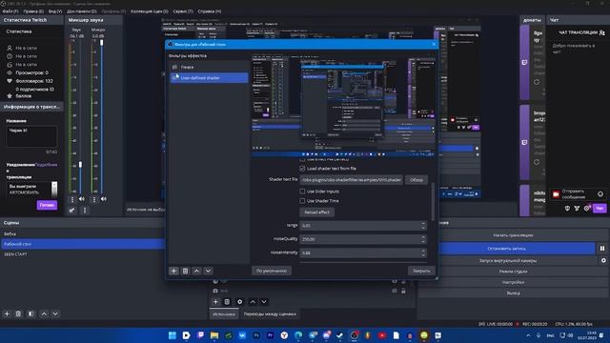The height and width of the screenshot is (343, 610).
Task: Add a new scene with plus icon
Action: pyautogui.click(x=7, y=313)
